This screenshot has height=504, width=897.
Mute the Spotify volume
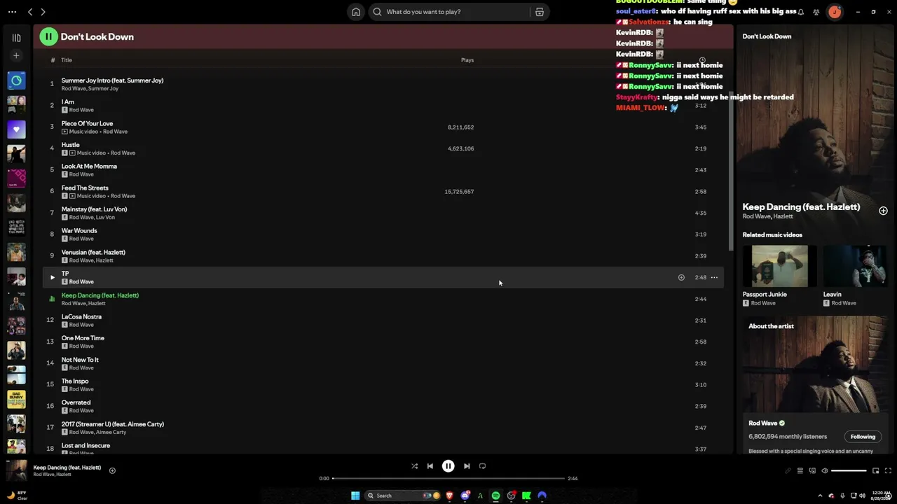824,471
